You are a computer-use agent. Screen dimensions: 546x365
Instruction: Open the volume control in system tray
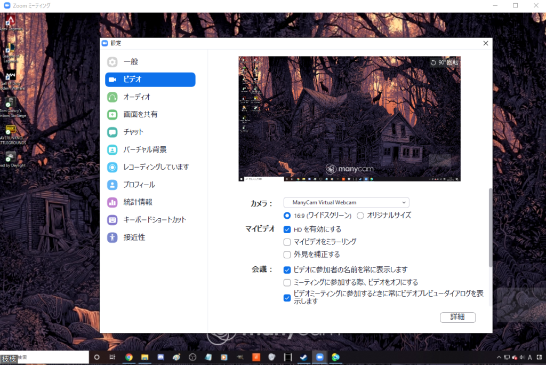(522, 358)
